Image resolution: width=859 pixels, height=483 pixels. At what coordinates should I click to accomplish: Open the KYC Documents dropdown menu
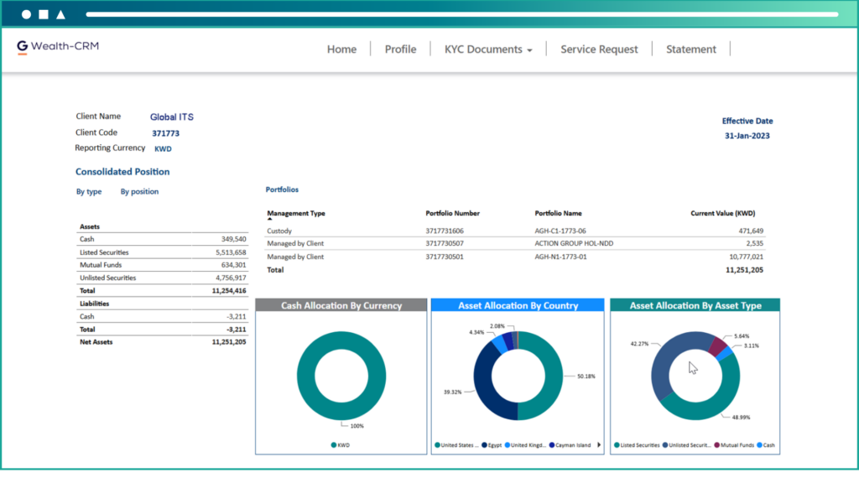point(488,49)
